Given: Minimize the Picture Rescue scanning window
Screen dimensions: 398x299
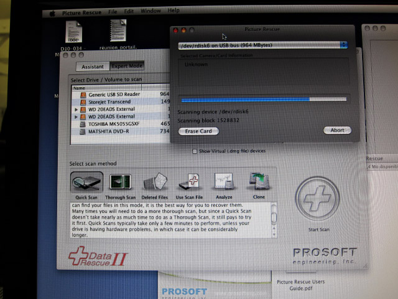Looking at the screenshot, I should (183, 31).
